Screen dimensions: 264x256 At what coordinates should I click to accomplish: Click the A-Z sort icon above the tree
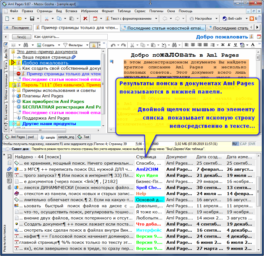(13, 45)
